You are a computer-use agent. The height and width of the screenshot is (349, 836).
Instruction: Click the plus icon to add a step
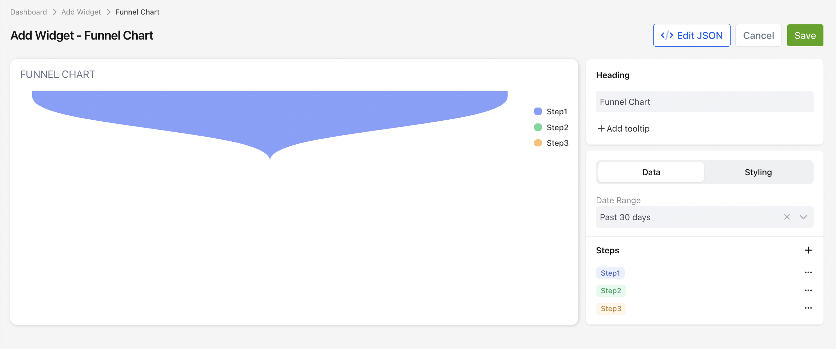pos(808,250)
